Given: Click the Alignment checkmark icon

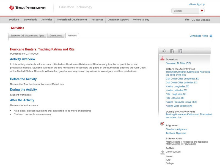Looking at the screenshot, I should pyautogui.click(x=162, y=124).
